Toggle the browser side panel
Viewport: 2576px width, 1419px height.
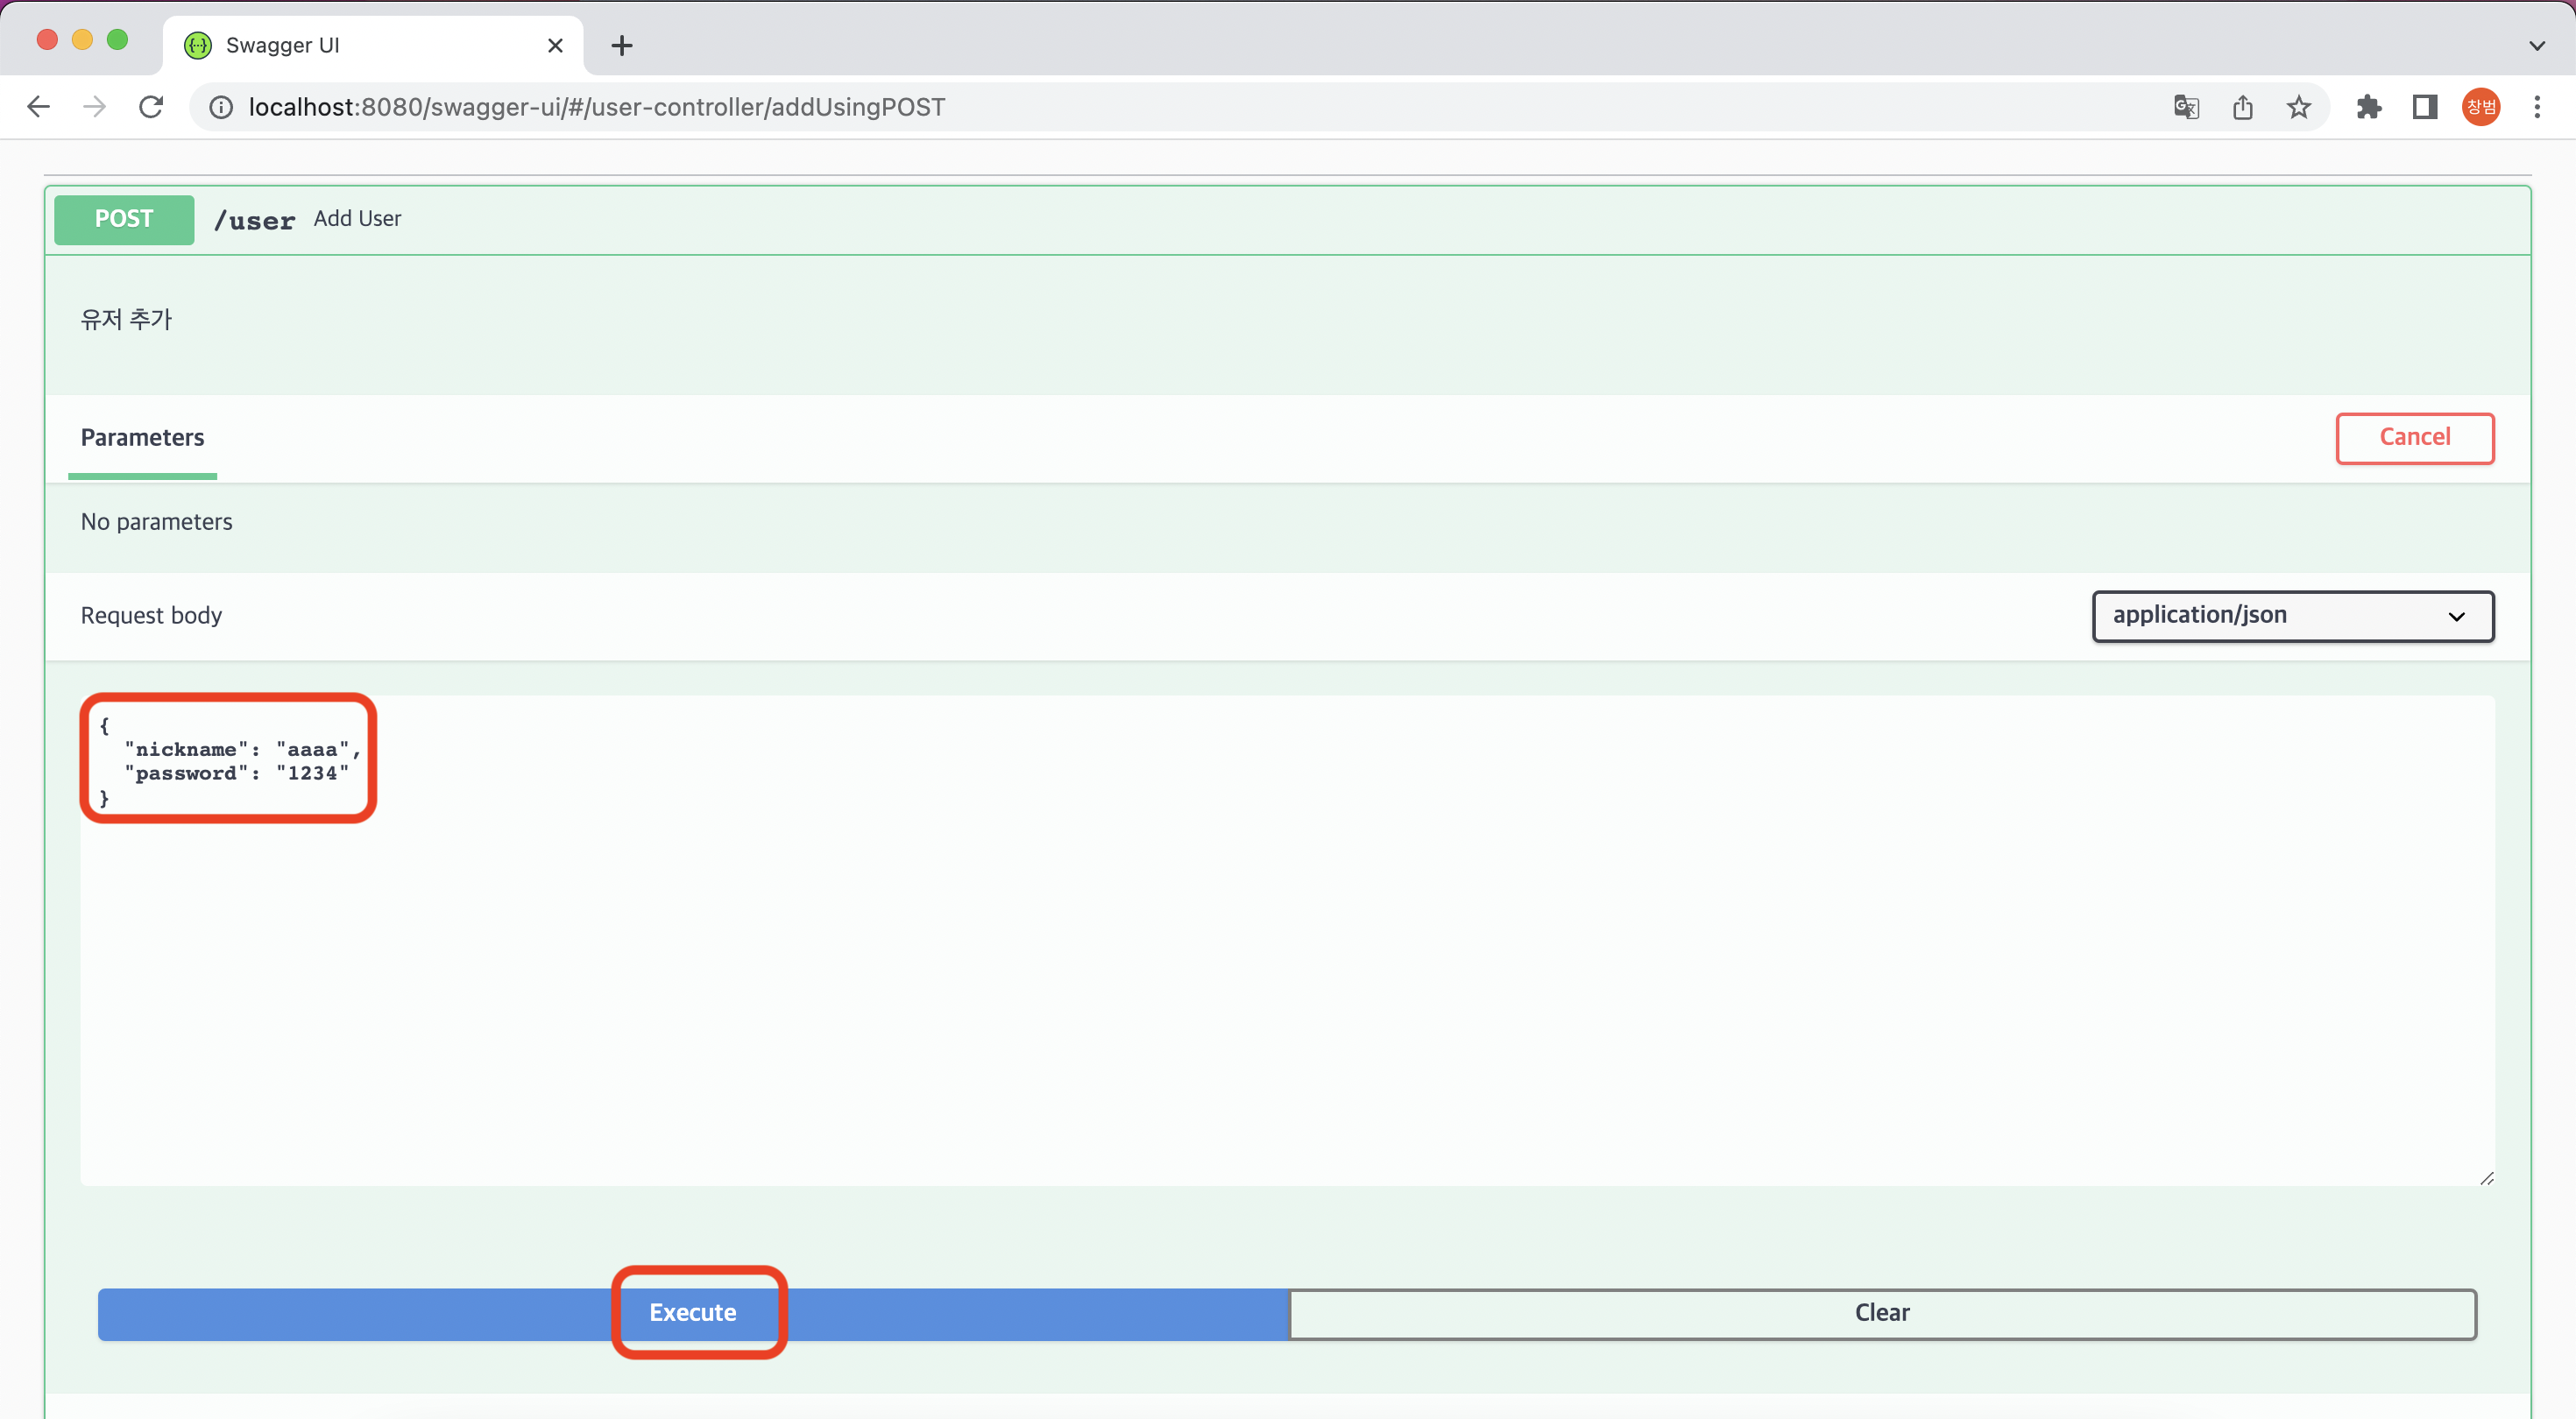point(2424,107)
